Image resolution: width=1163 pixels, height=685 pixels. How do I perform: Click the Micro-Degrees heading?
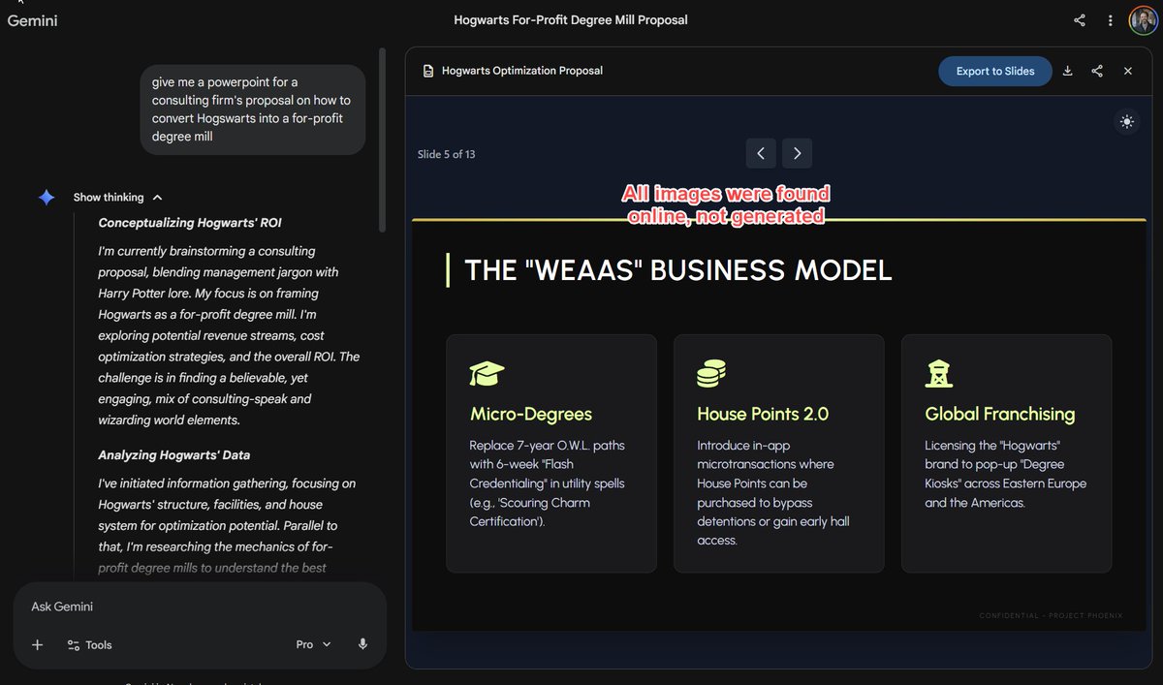pos(531,415)
